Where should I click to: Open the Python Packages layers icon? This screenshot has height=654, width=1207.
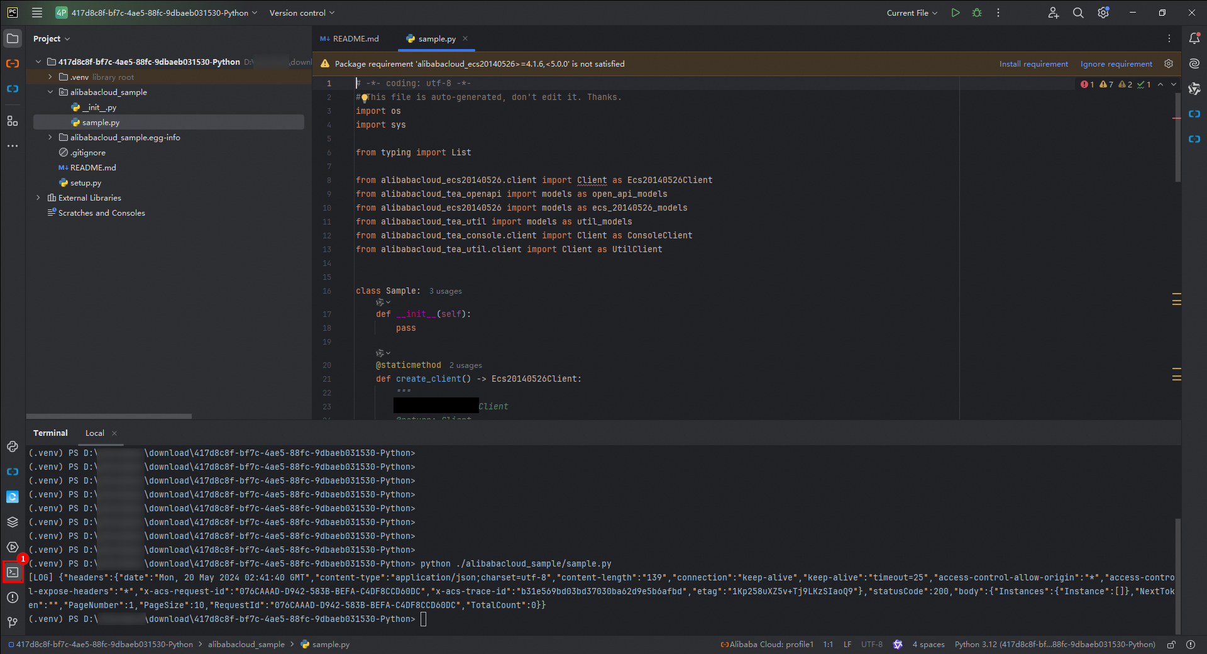click(13, 522)
